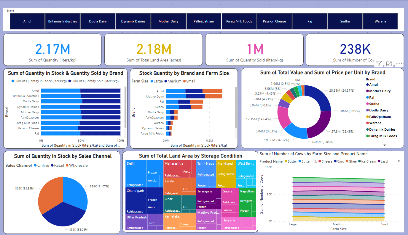Click Retail legend entry in Sales Channel
The height and width of the screenshot is (235, 408).
click(57, 165)
